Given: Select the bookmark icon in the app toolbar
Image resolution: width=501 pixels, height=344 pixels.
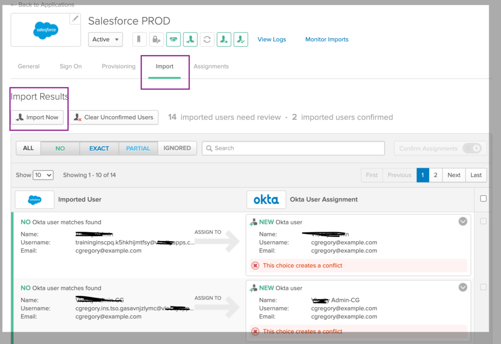Looking at the screenshot, I should [139, 39].
